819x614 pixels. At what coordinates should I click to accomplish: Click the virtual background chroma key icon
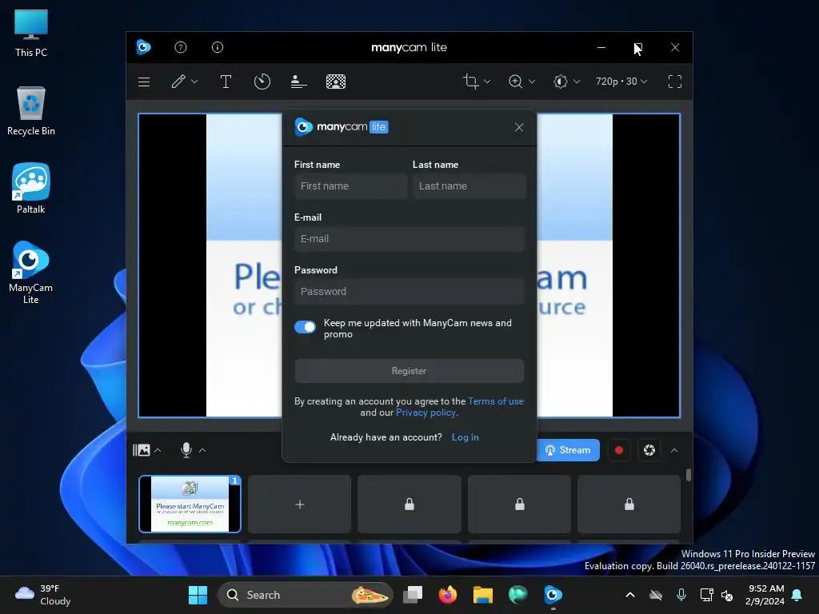[x=336, y=82]
